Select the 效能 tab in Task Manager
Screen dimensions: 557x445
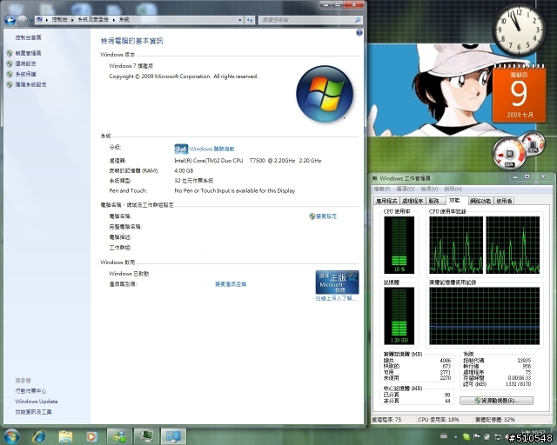point(456,200)
